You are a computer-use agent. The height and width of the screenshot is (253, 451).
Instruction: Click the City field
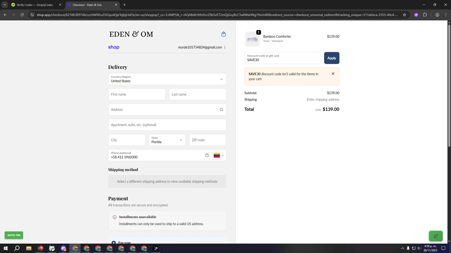point(127,140)
